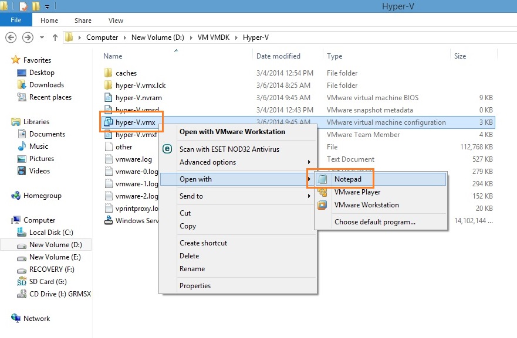Open SD Card (G:) drive

click(48, 282)
